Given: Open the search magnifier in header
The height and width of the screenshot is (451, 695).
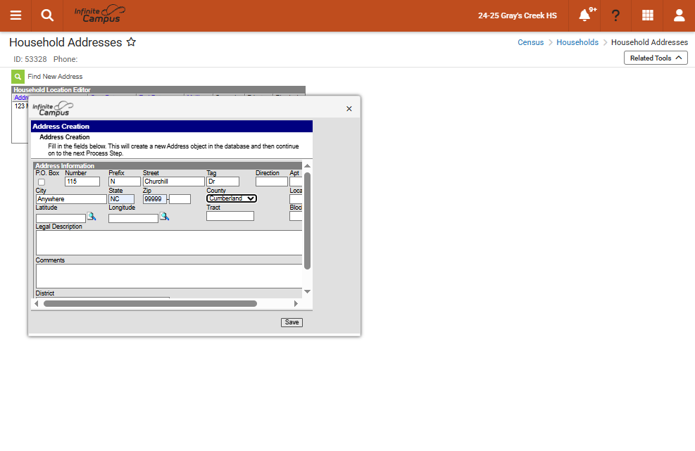Looking at the screenshot, I should (47, 15).
